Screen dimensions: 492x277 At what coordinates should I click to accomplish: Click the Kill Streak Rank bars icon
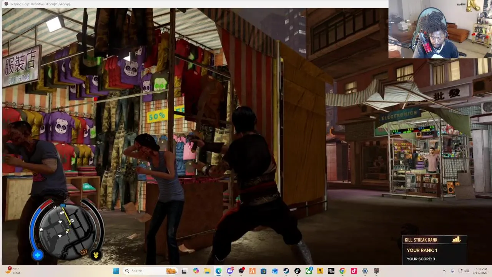click(456, 240)
